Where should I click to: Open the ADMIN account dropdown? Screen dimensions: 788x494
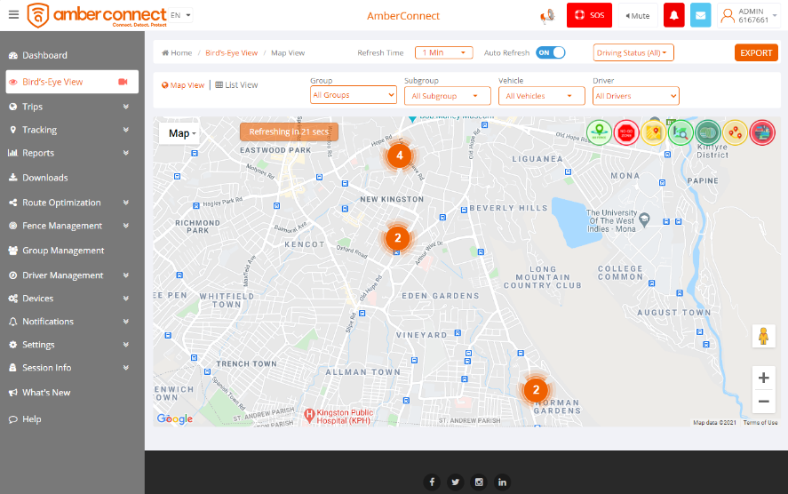point(750,16)
